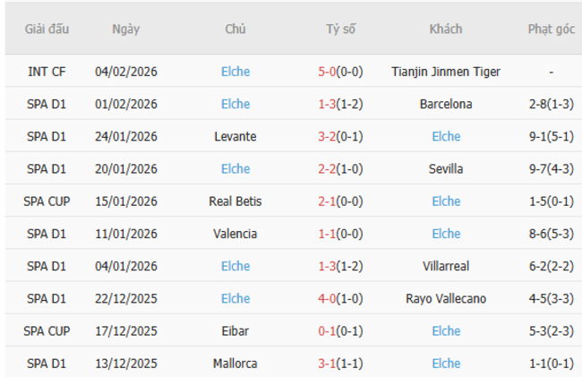582x377 pixels.
Task: Click the Elche link in the 04/02/2026 row
Action: pos(235,72)
